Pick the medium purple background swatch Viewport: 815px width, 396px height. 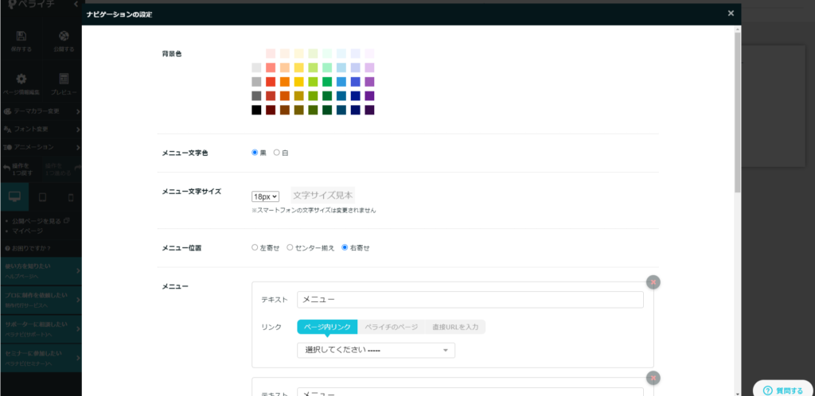click(x=369, y=82)
